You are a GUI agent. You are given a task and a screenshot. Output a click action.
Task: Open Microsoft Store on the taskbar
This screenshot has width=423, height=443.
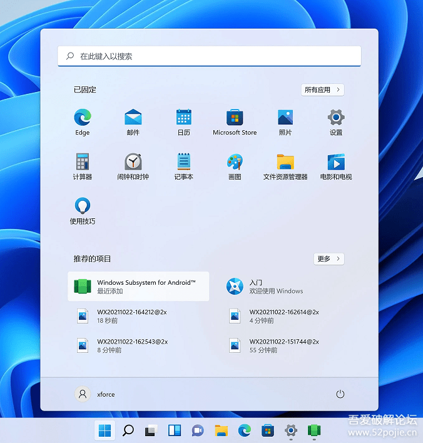click(268, 430)
